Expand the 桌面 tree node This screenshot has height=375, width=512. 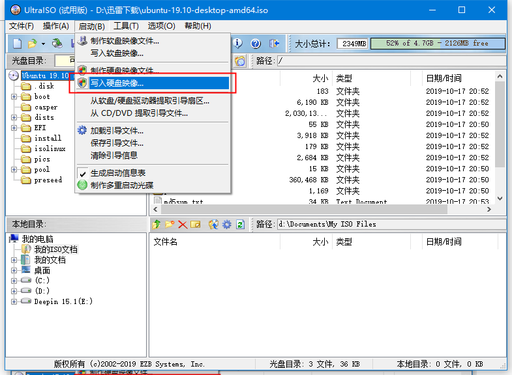(x=14, y=270)
